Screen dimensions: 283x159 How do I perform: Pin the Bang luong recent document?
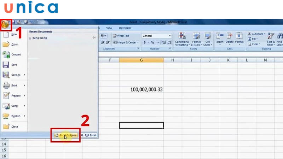94,38
